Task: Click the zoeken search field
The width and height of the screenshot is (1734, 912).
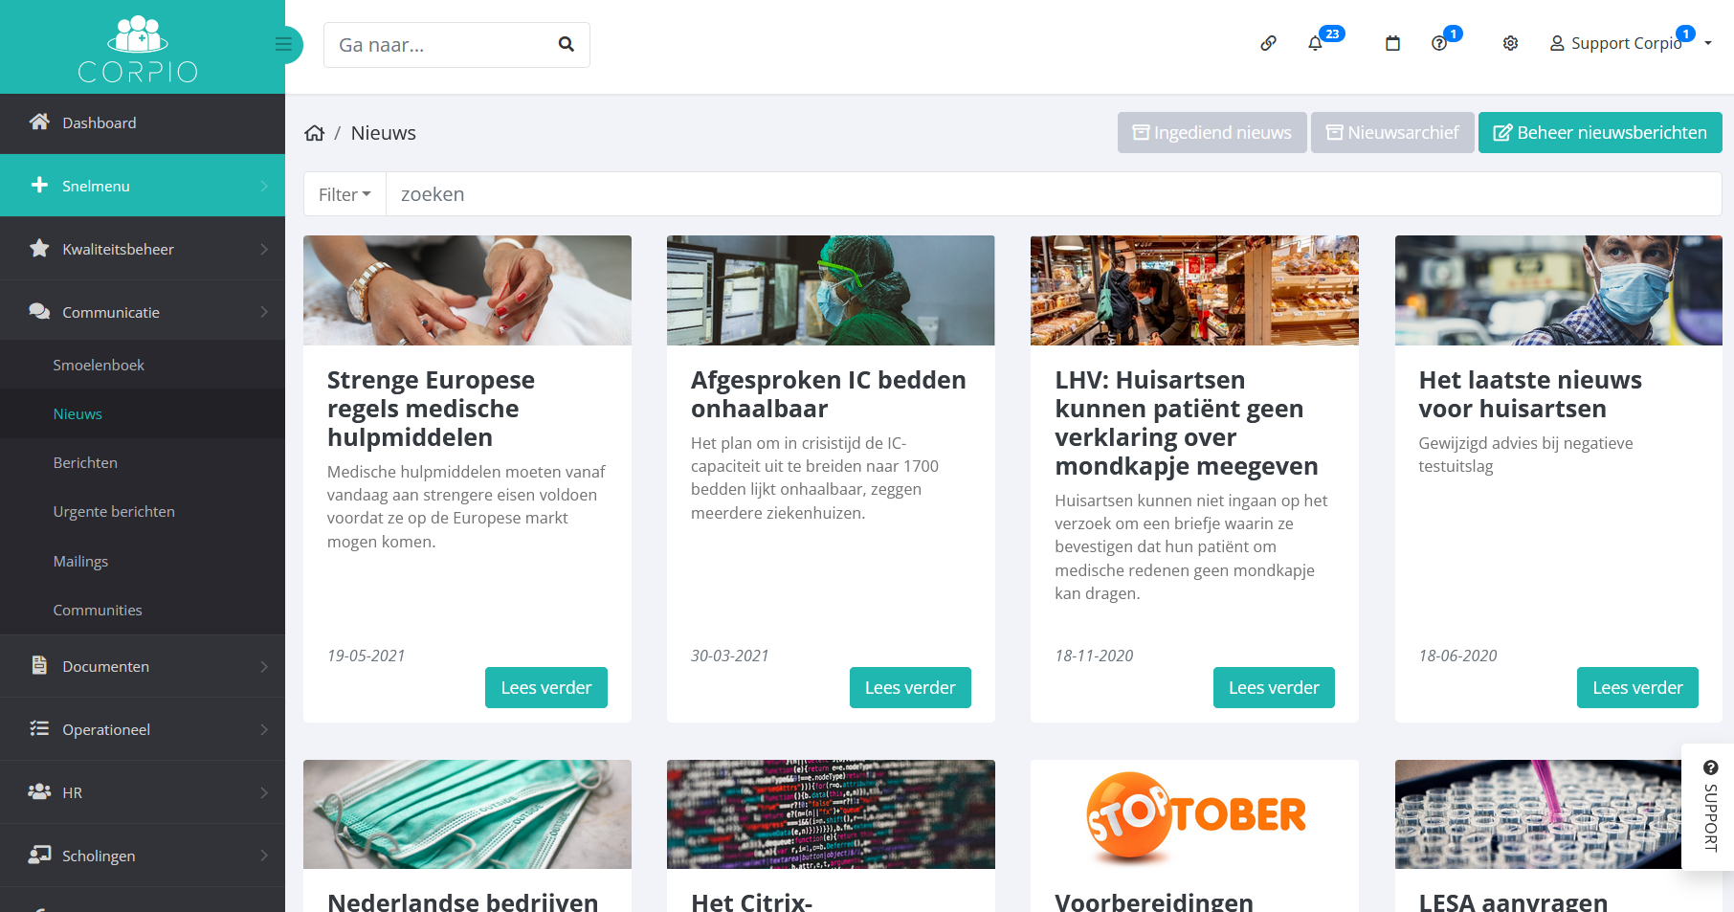Action: [1054, 194]
